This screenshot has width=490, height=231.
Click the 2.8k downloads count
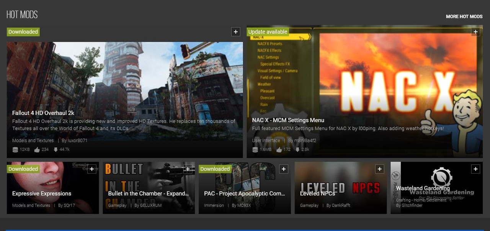pyautogui.click(x=305, y=149)
